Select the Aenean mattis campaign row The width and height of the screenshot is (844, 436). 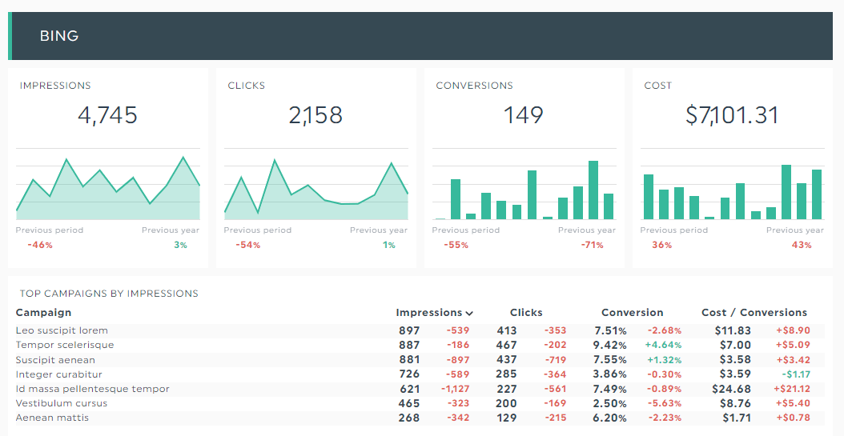(x=420, y=418)
